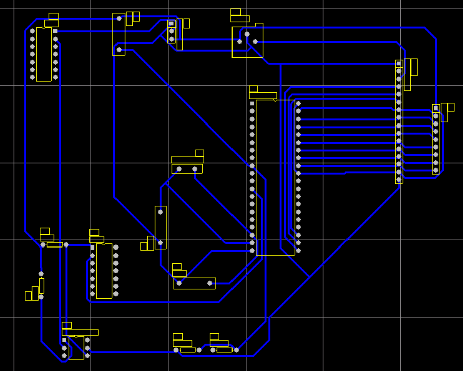Select the small 6-pin DIP footprint
Viewport: 463px width, 371px height.
tap(76, 348)
